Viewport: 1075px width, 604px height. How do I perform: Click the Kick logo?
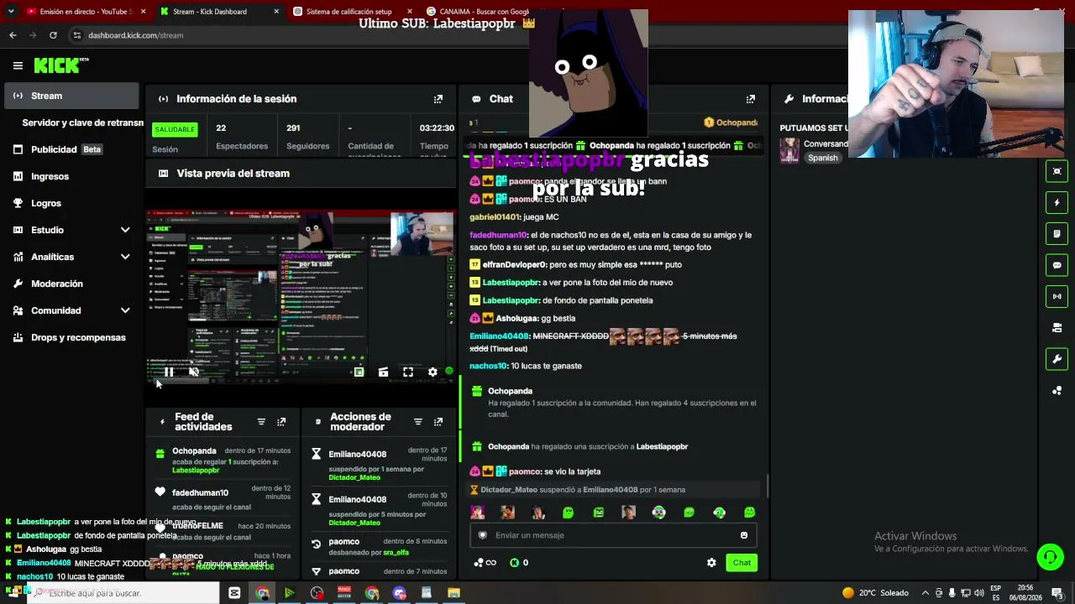pyautogui.click(x=61, y=65)
